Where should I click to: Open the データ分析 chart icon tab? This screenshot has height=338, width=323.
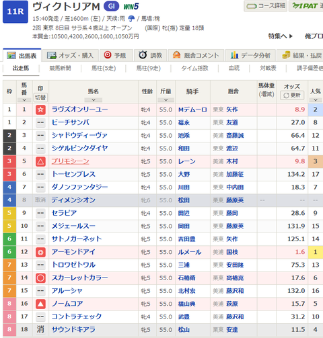point(250,55)
